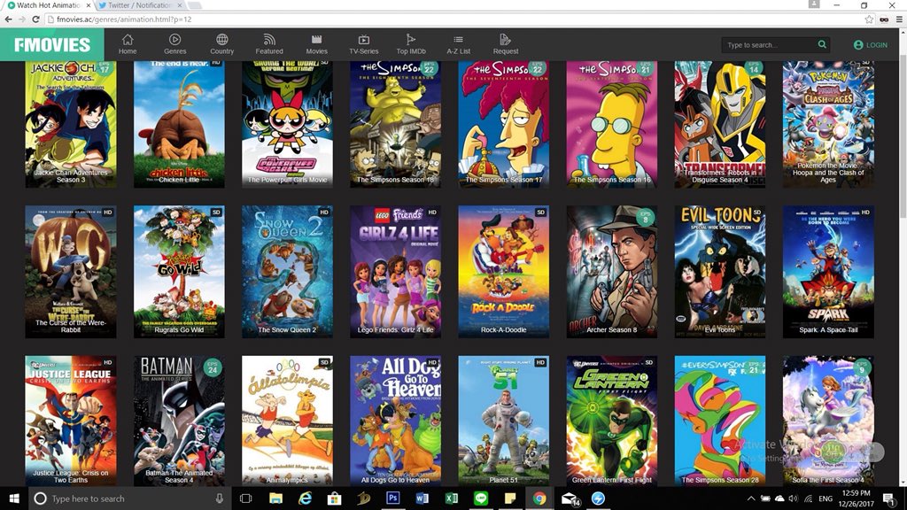Select the Watch Hot Animation tab
Viewport: 907px width, 510px height.
click(48, 5)
